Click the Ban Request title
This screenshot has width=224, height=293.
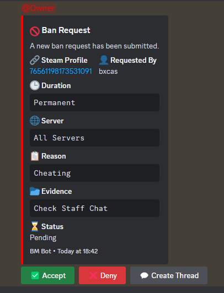pos(66,30)
